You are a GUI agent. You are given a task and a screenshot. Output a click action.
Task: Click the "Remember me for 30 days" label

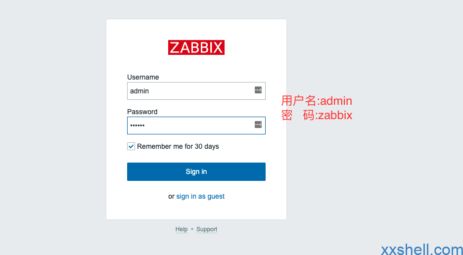coord(178,146)
